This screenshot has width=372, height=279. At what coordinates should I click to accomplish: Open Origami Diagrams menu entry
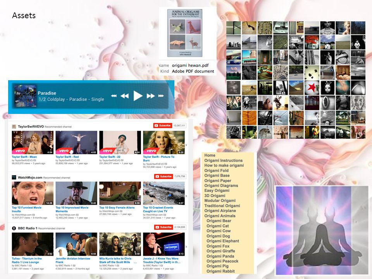click(221, 186)
